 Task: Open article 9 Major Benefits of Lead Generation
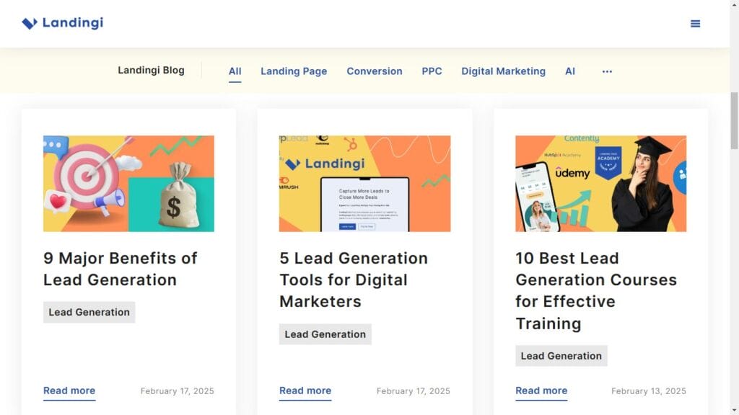click(x=121, y=269)
